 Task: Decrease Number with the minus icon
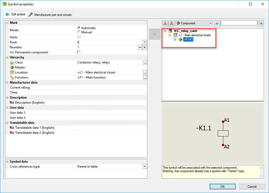coord(140,47)
